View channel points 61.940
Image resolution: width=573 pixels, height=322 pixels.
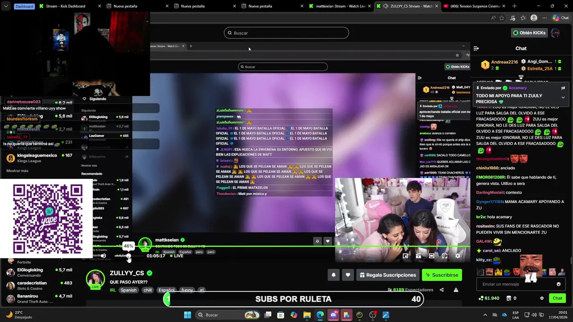[489, 298]
